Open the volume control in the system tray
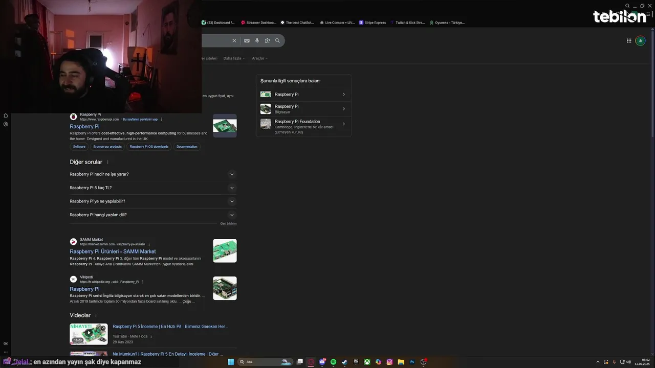Screen dimensions: 655x368 [628, 362]
